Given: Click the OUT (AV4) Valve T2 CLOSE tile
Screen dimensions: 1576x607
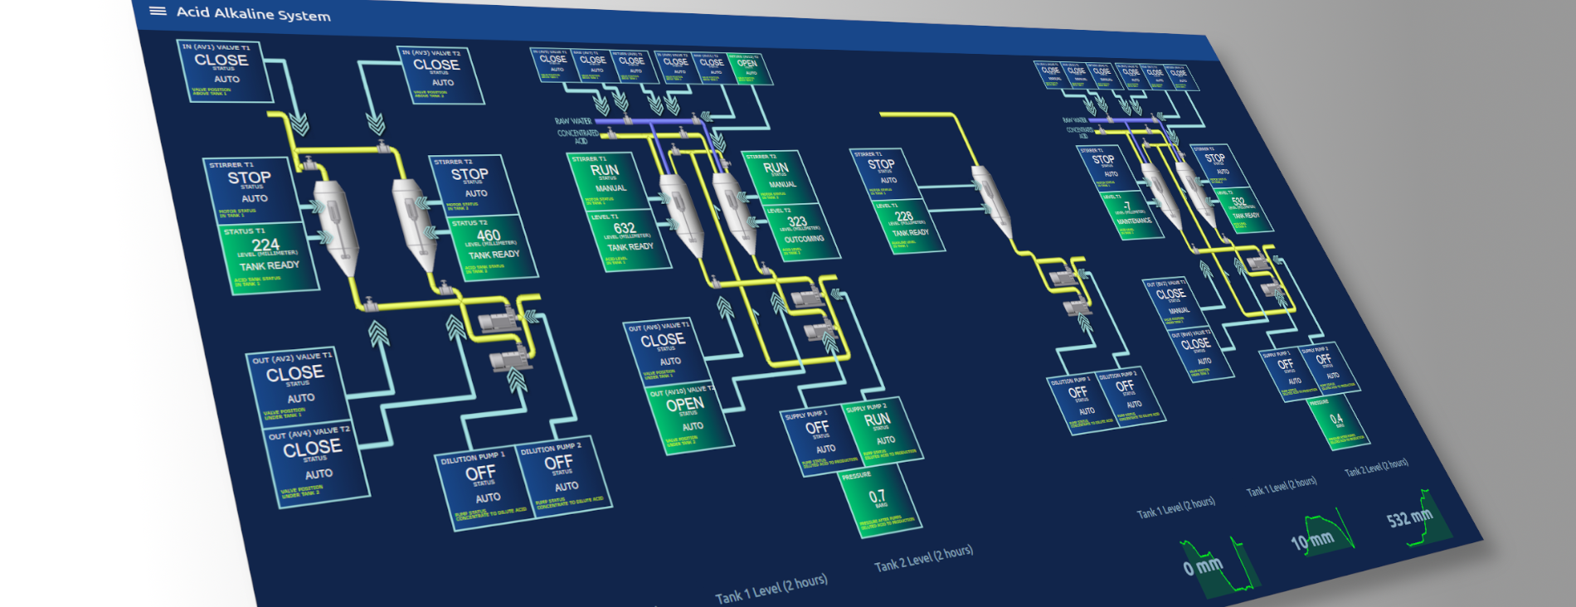Looking at the screenshot, I should (315, 463).
